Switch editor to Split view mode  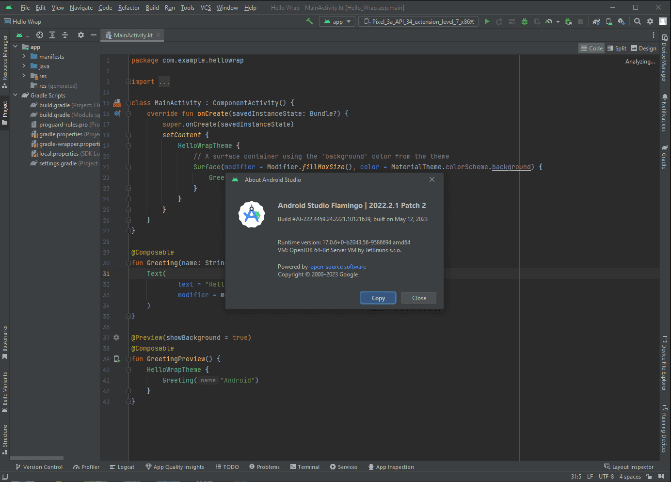617,48
